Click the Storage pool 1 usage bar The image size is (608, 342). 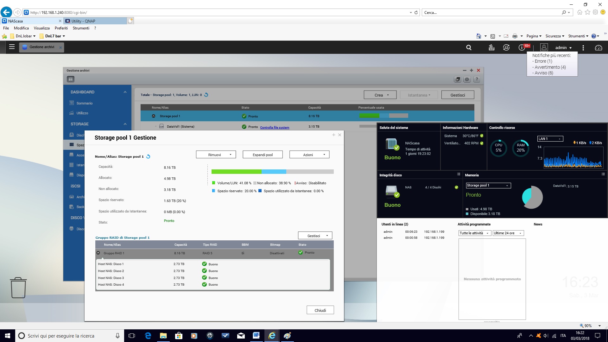coord(383,116)
